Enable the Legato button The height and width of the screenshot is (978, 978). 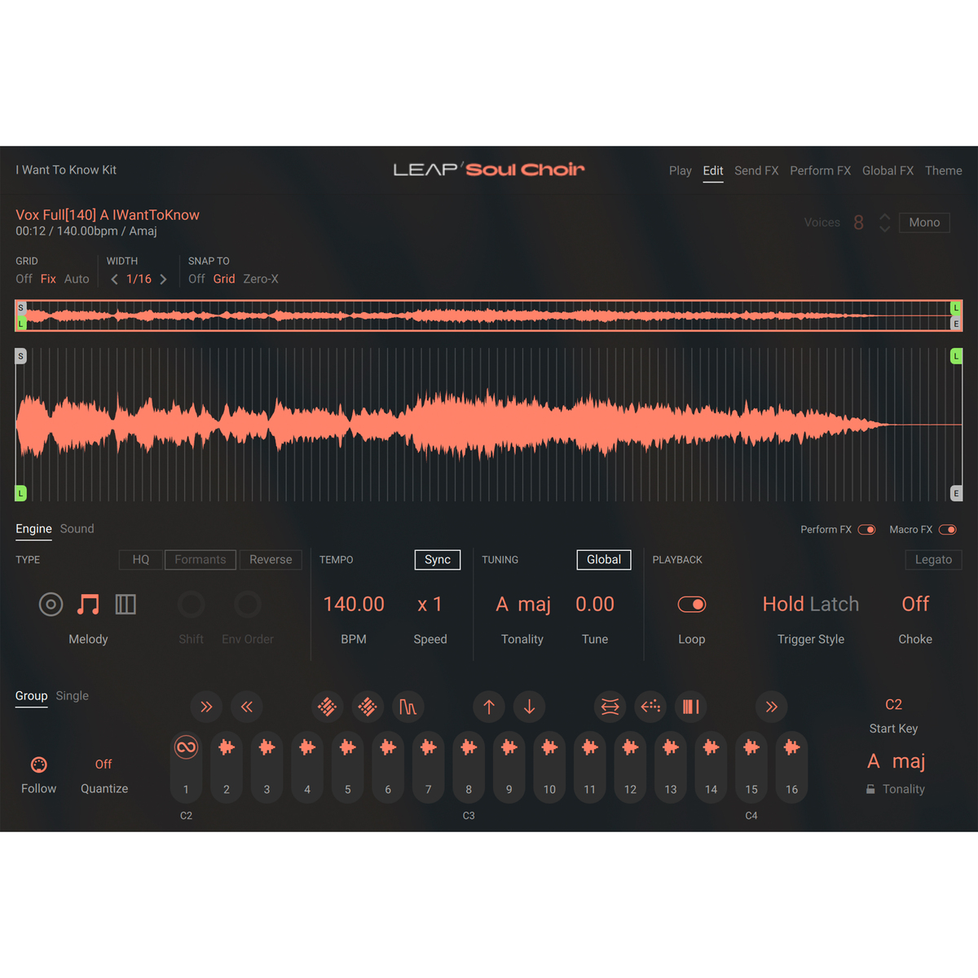(x=933, y=560)
